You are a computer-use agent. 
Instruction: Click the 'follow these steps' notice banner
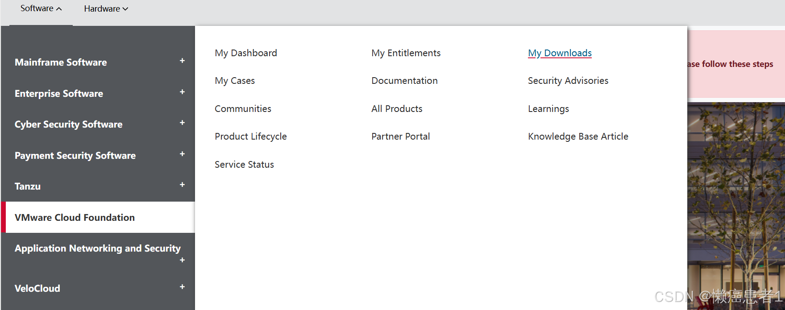tap(736, 64)
